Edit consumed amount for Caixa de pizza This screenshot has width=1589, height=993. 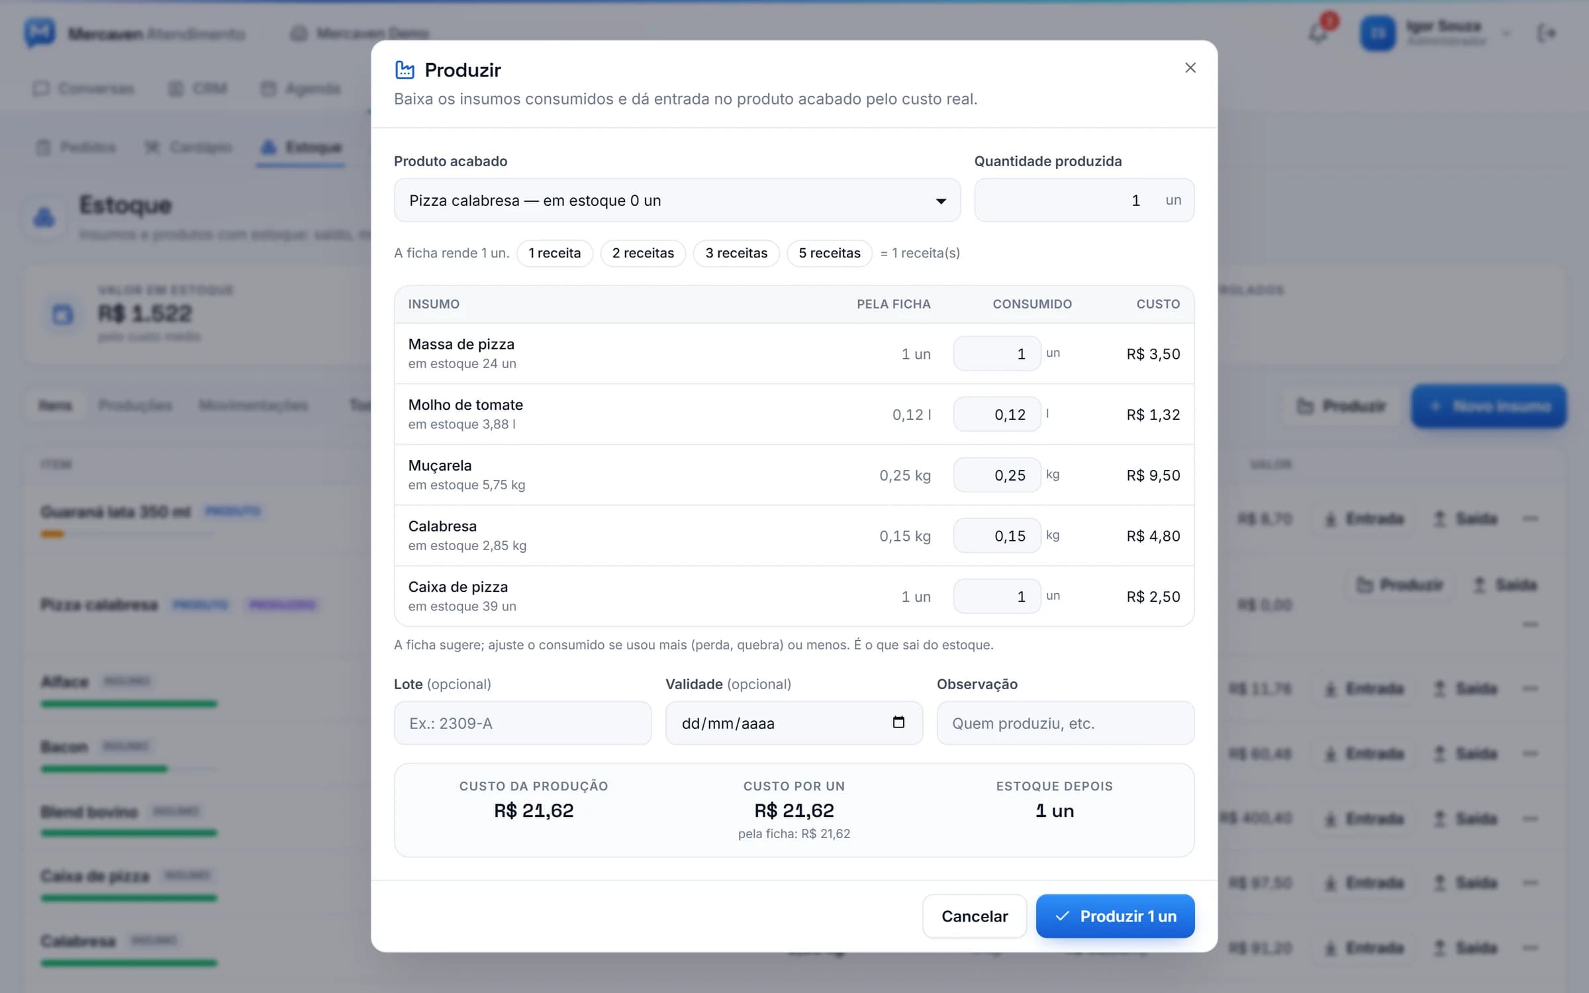pyautogui.click(x=997, y=596)
